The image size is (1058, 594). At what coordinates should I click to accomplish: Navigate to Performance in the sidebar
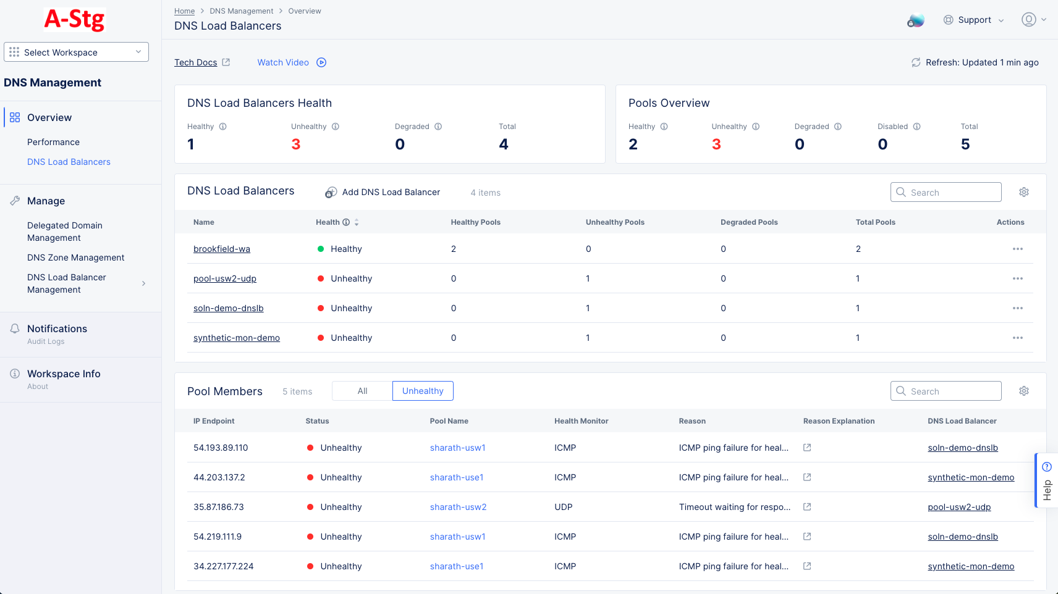[x=54, y=141]
